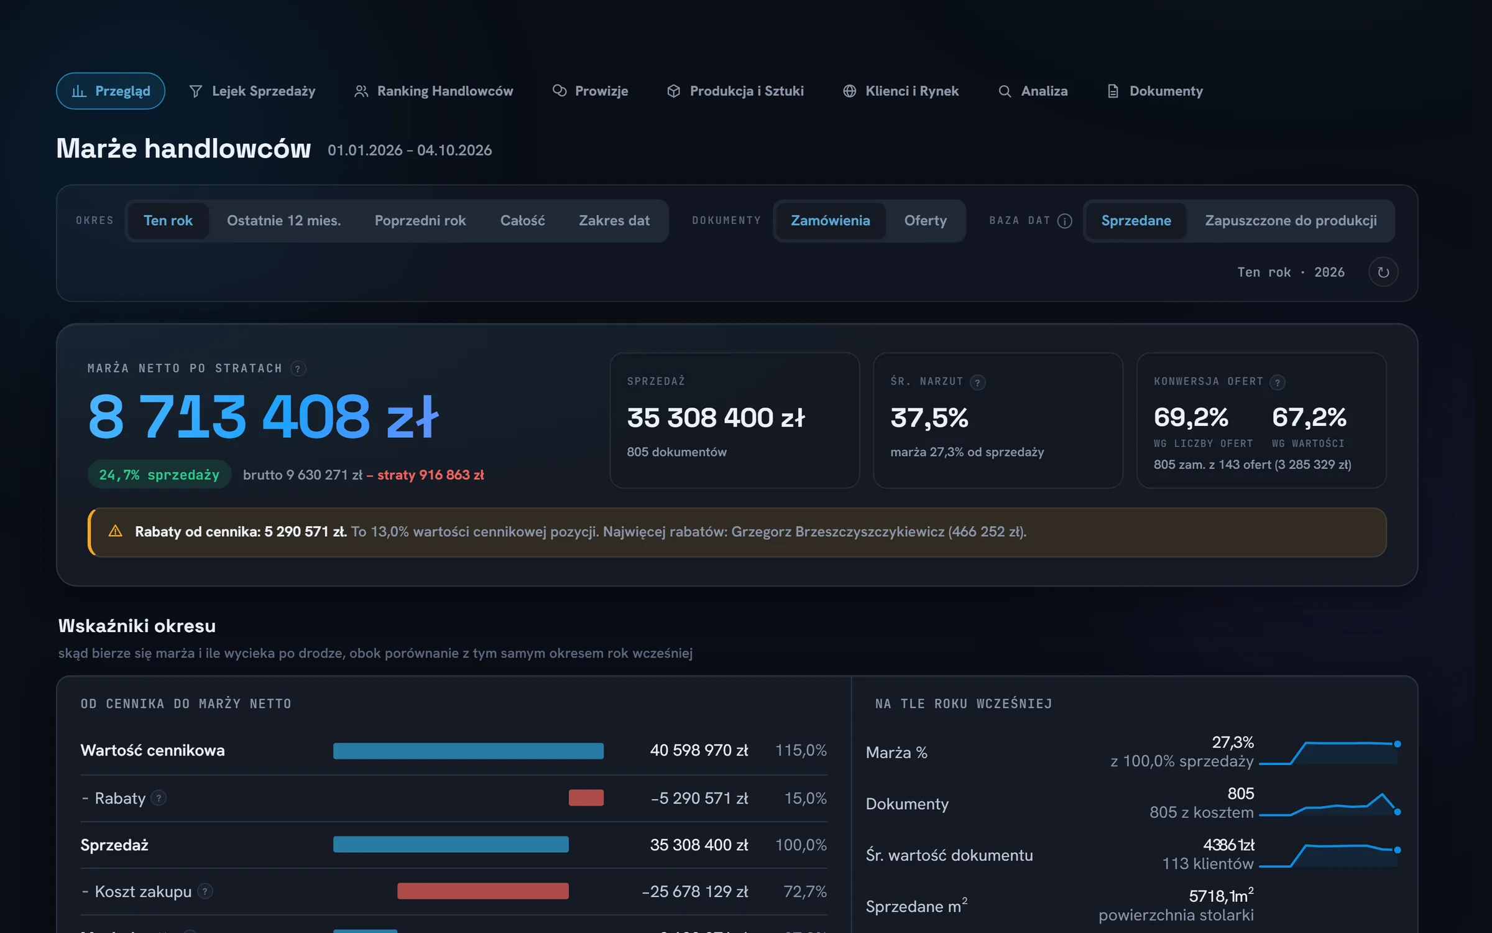Click the 24,7% sprzedaży green badge
1492x933 pixels.
click(x=159, y=475)
